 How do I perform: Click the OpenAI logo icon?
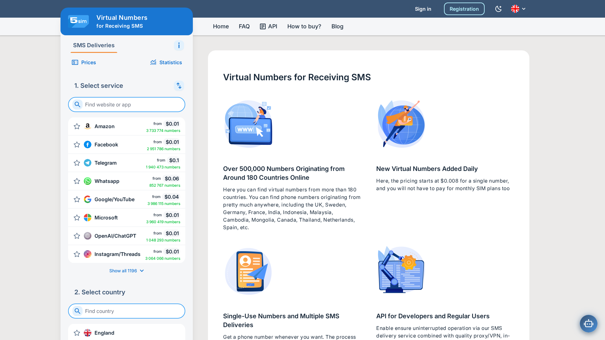(x=88, y=236)
